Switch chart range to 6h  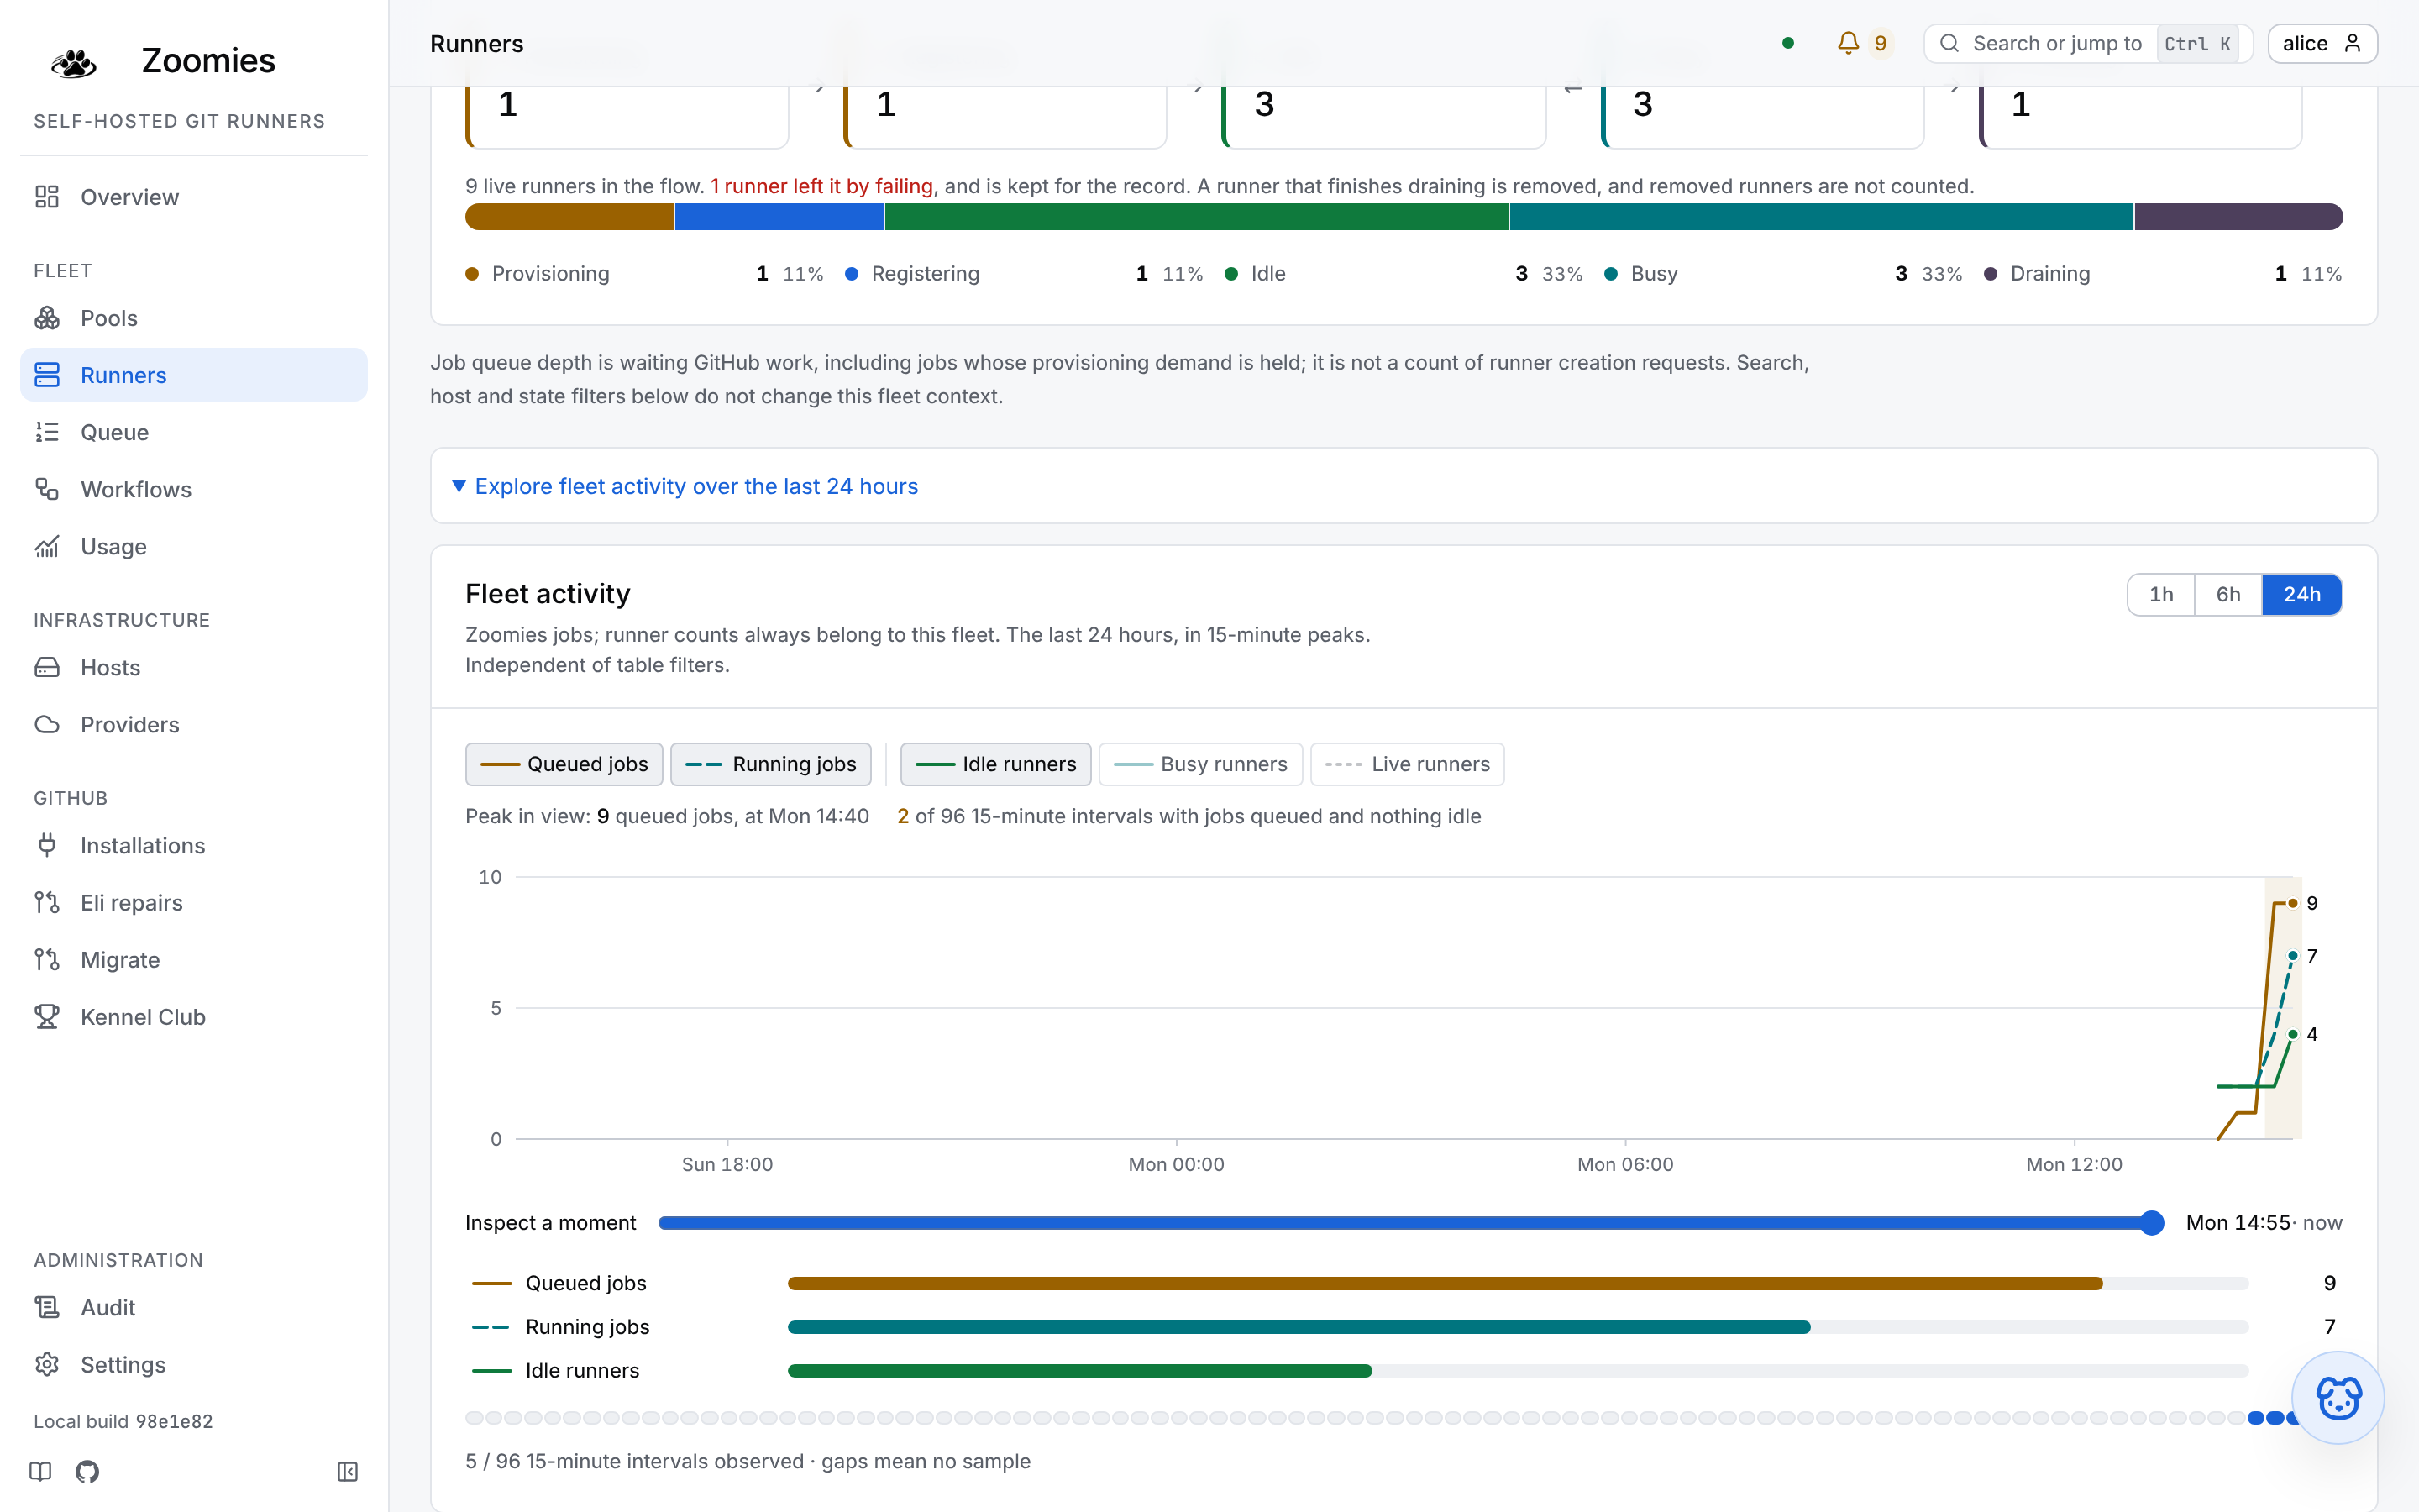(2228, 594)
